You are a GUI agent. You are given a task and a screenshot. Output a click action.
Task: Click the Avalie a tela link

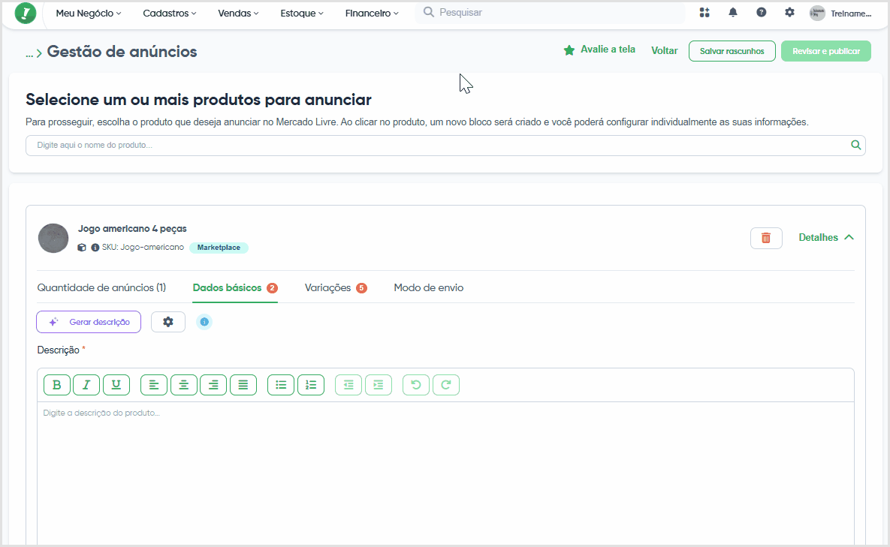608,50
